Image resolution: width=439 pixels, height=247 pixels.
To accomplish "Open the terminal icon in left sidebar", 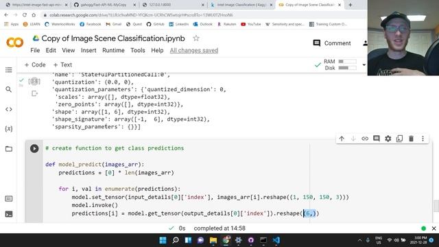I will 9,214.
